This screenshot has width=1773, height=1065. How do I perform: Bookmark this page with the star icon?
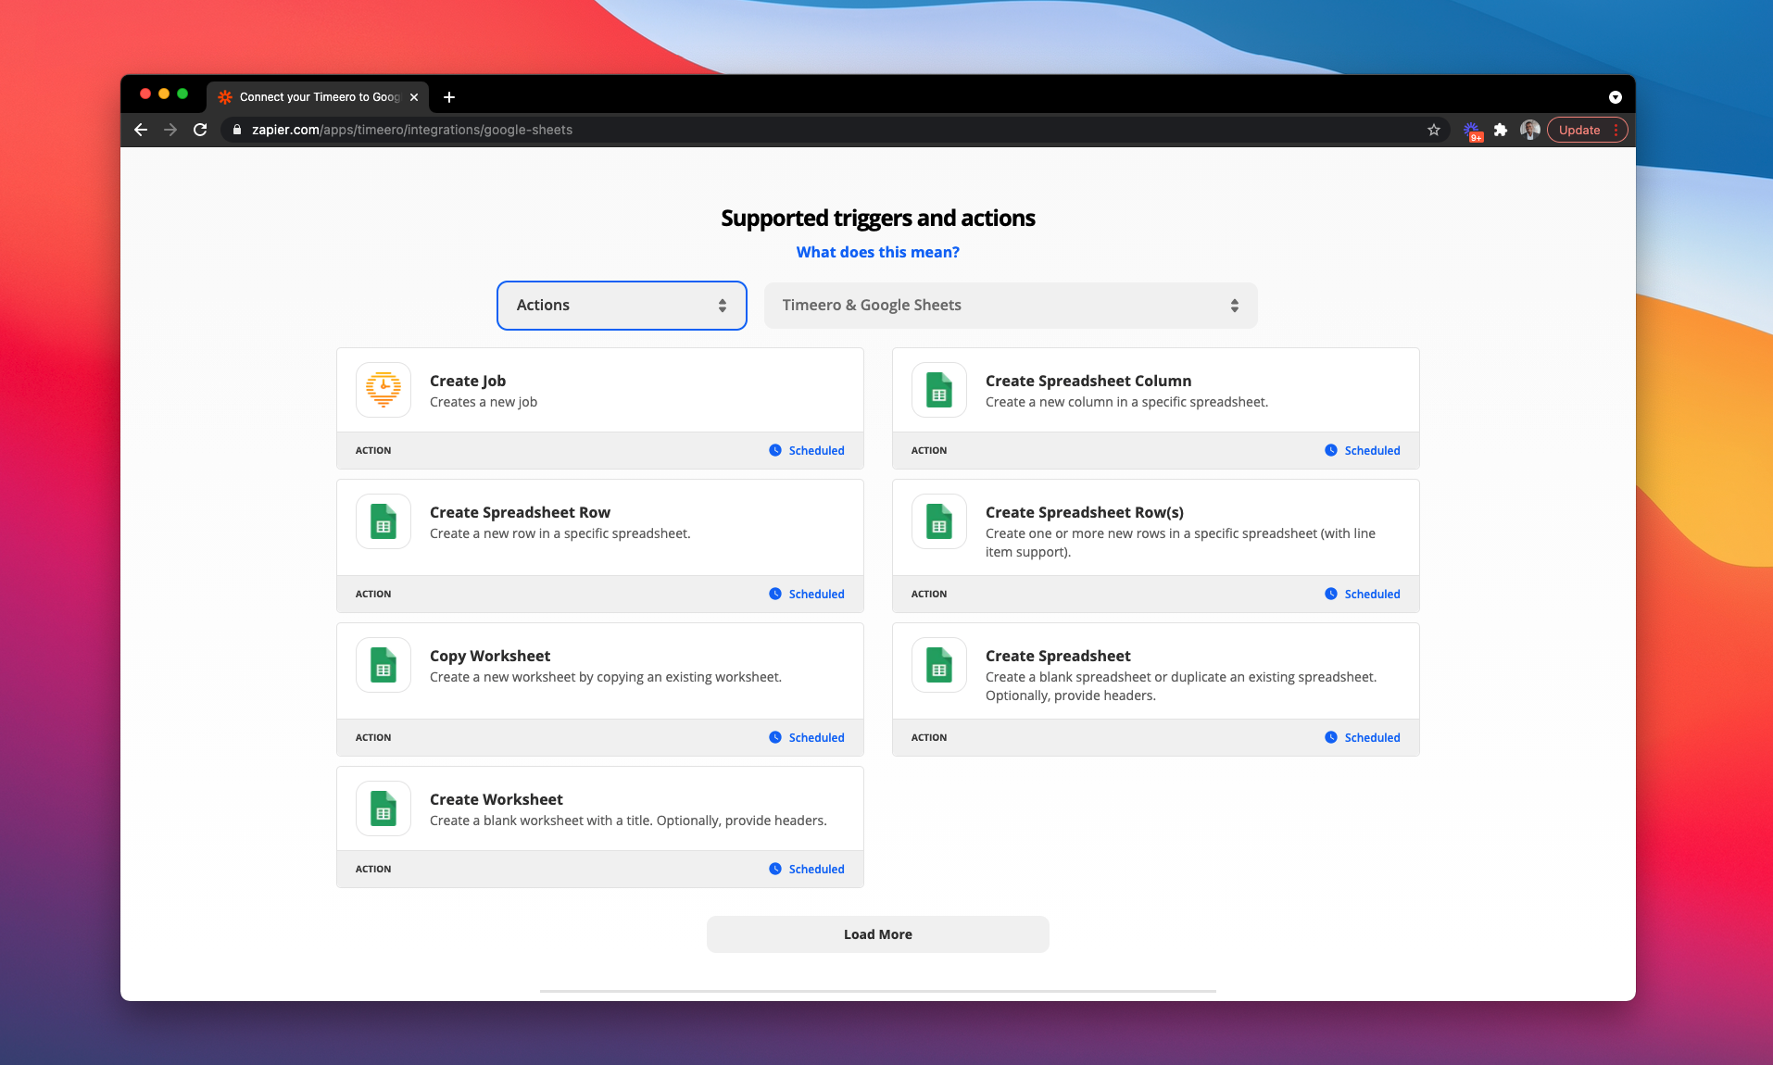(1434, 130)
